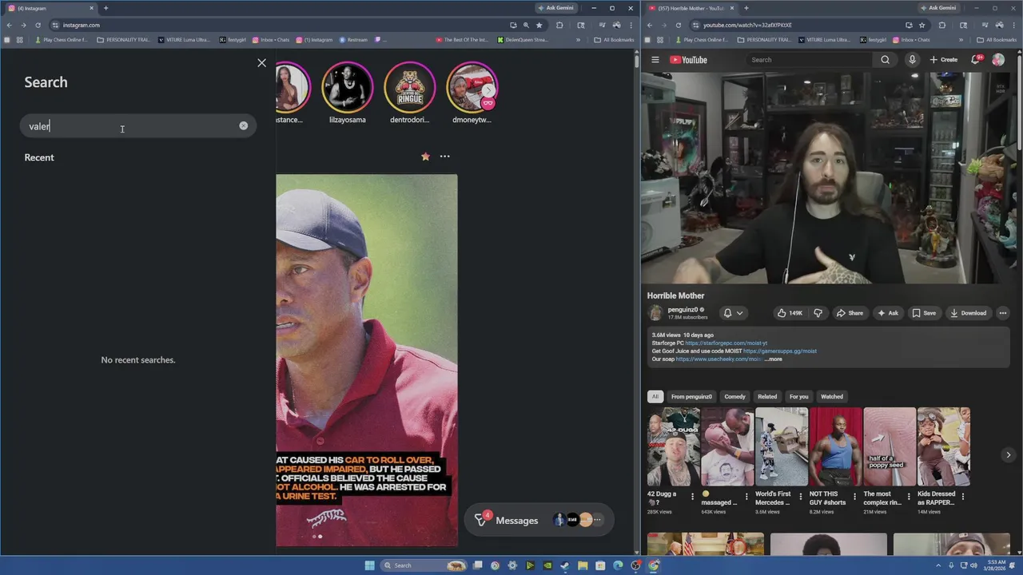Select the 'Watched' filter chip
The image size is (1023, 575).
click(x=832, y=396)
